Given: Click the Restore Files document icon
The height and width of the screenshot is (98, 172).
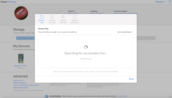Looking at the screenshot, I should (42, 17).
